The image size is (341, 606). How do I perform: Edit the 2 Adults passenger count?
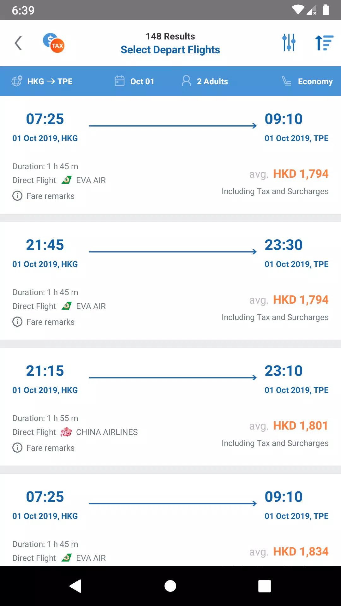[205, 81]
